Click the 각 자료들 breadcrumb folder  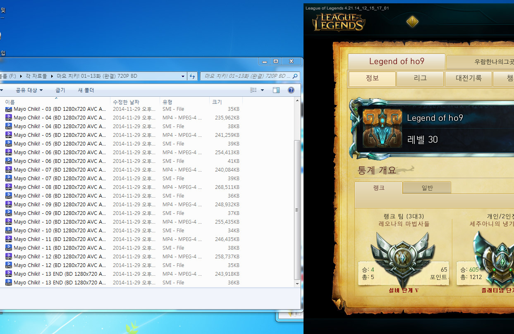[36, 76]
